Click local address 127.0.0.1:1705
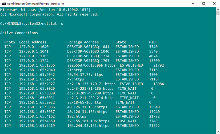220x134 pixels. [34, 56]
